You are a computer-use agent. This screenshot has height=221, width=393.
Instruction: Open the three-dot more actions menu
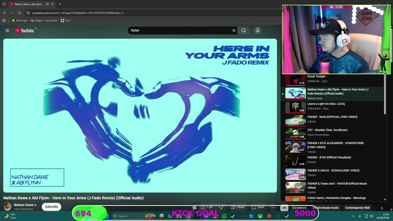pyautogui.click(x=273, y=207)
